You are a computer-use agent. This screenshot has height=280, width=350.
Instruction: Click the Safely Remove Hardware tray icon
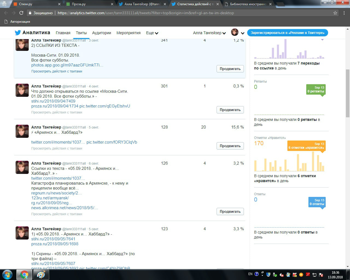click(x=275, y=275)
